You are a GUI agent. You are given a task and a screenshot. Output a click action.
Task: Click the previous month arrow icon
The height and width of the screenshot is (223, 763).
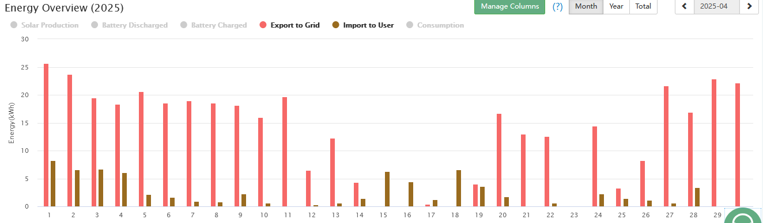[685, 6]
